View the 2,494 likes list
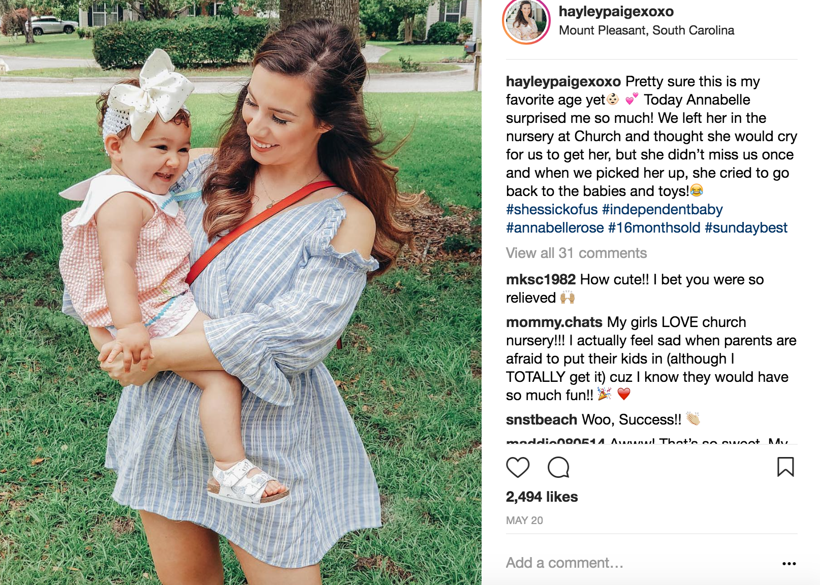 pyautogui.click(x=542, y=497)
